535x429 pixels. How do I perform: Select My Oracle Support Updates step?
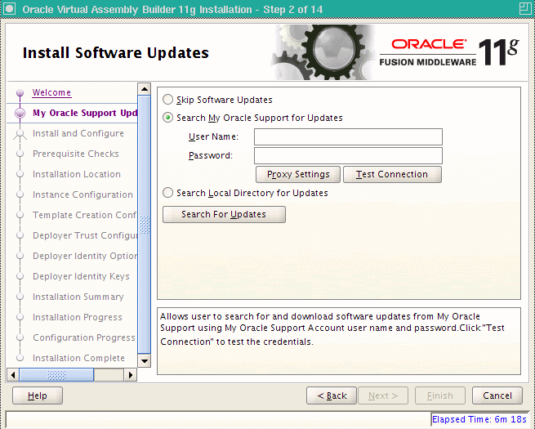pyautogui.click(x=85, y=113)
